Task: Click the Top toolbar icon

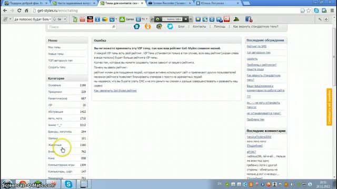Action: tap(90, 19)
